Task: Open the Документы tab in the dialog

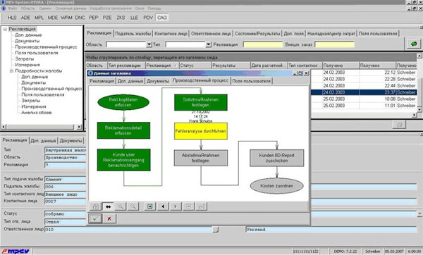Action: (158, 81)
